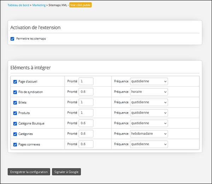Click the Priorité field for Page d'accueil
Screen dimensions: 212x184
pyautogui.click(x=86, y=81)
